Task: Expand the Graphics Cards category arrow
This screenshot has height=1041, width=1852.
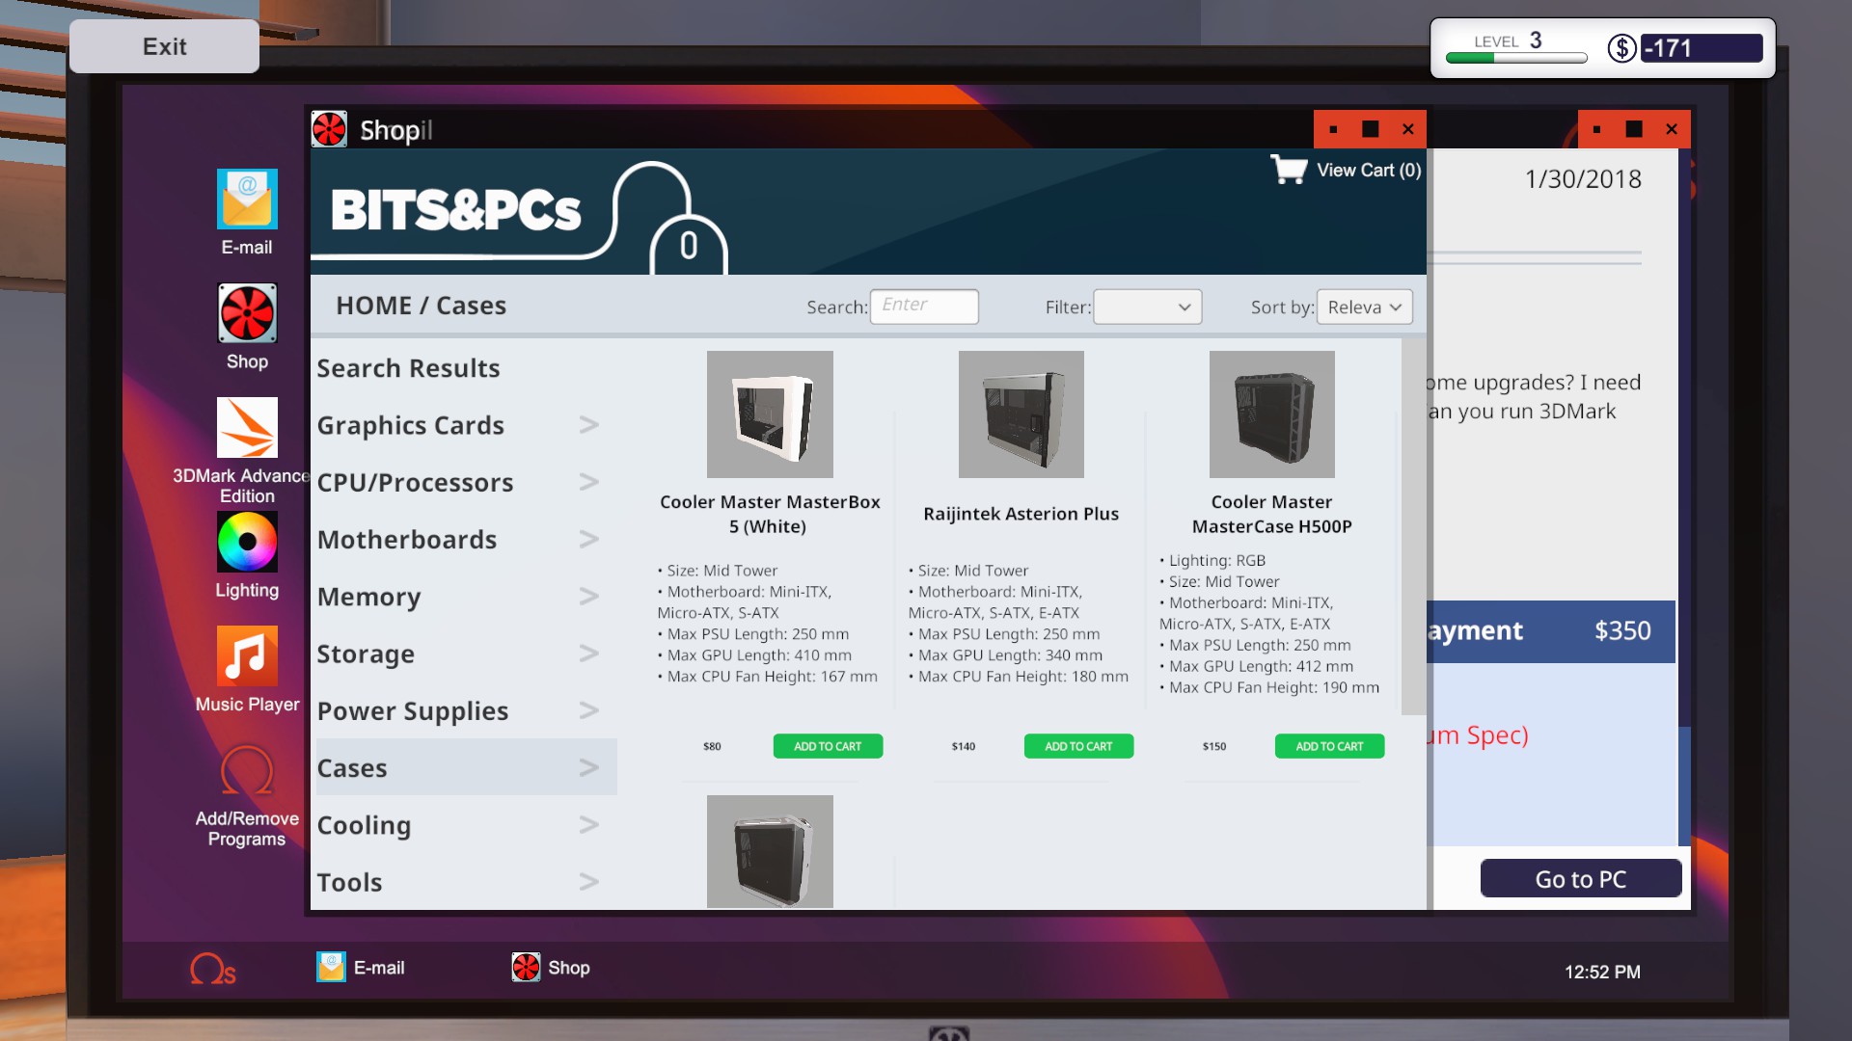Action: coord(588,425)
